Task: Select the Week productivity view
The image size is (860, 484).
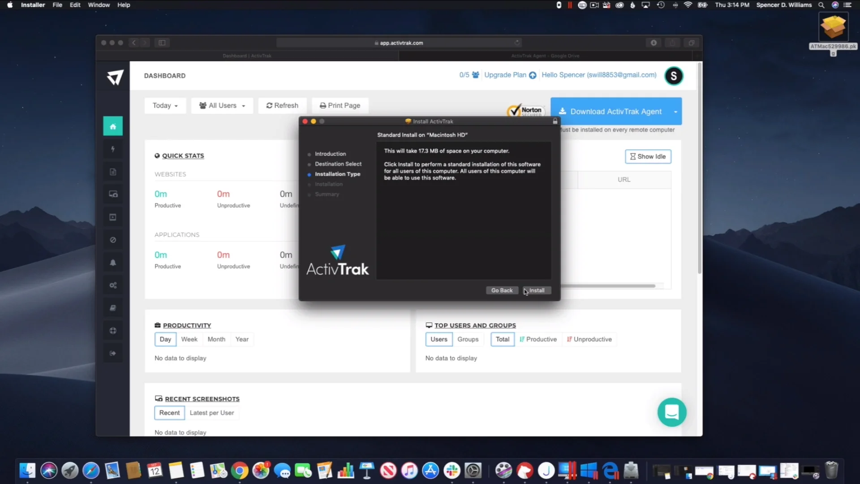Action: (189, 339)
